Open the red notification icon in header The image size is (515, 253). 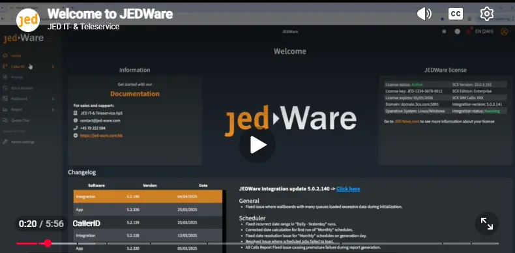[x=469, y=31]
